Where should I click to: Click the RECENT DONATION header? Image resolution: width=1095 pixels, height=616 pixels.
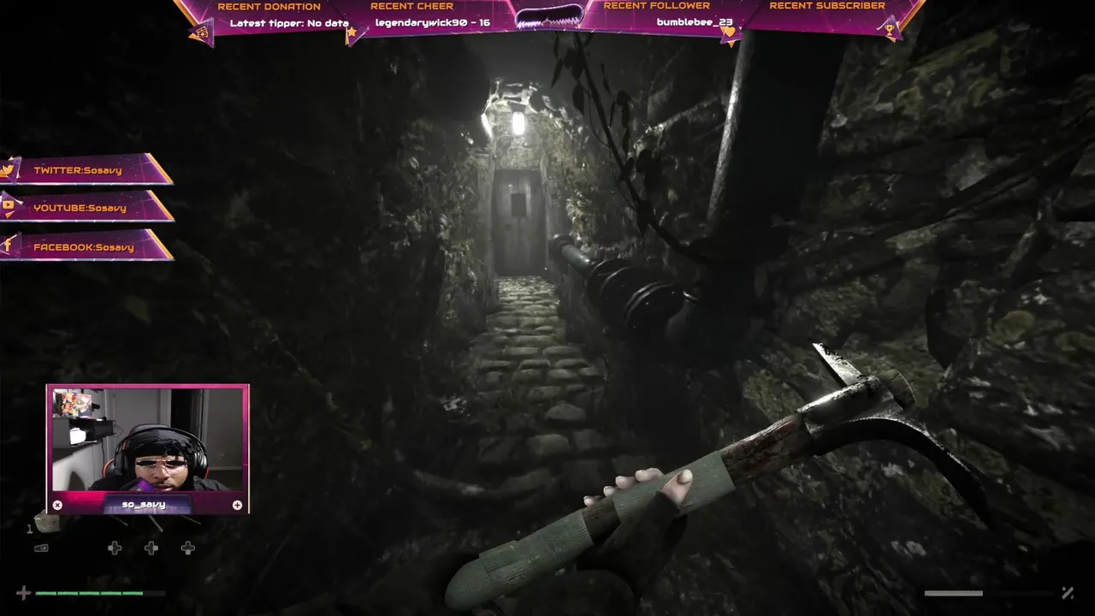tap(269, 7)
